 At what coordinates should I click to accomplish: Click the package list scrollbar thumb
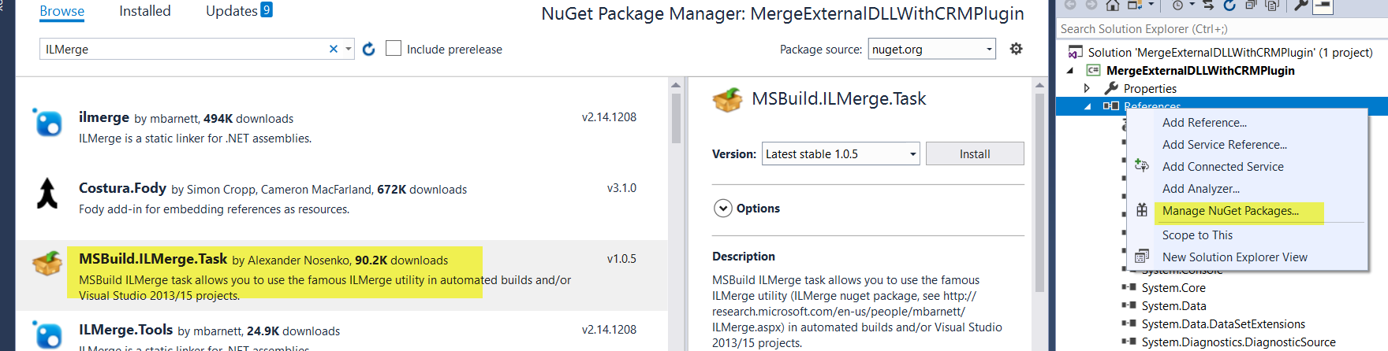click(x=676, y=118)
